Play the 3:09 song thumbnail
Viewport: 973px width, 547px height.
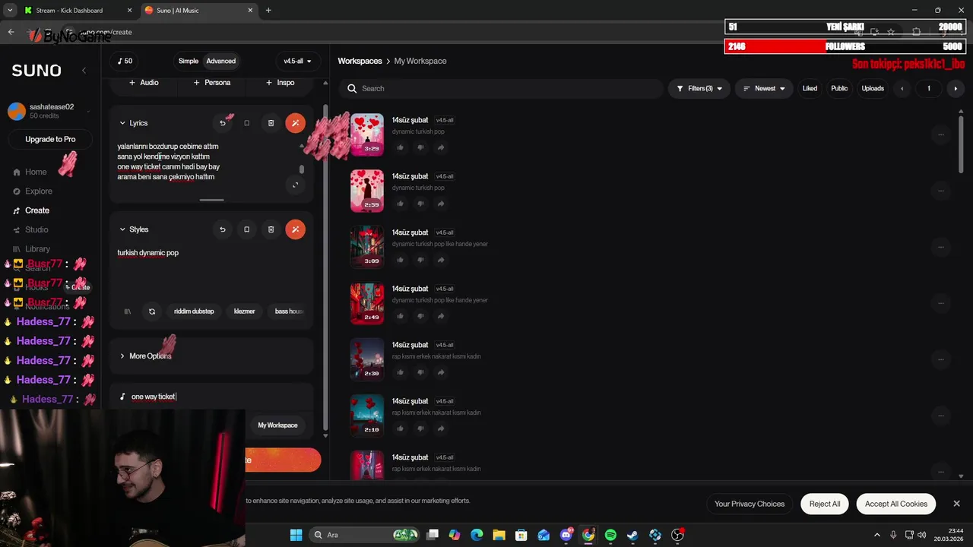(367, 247)
